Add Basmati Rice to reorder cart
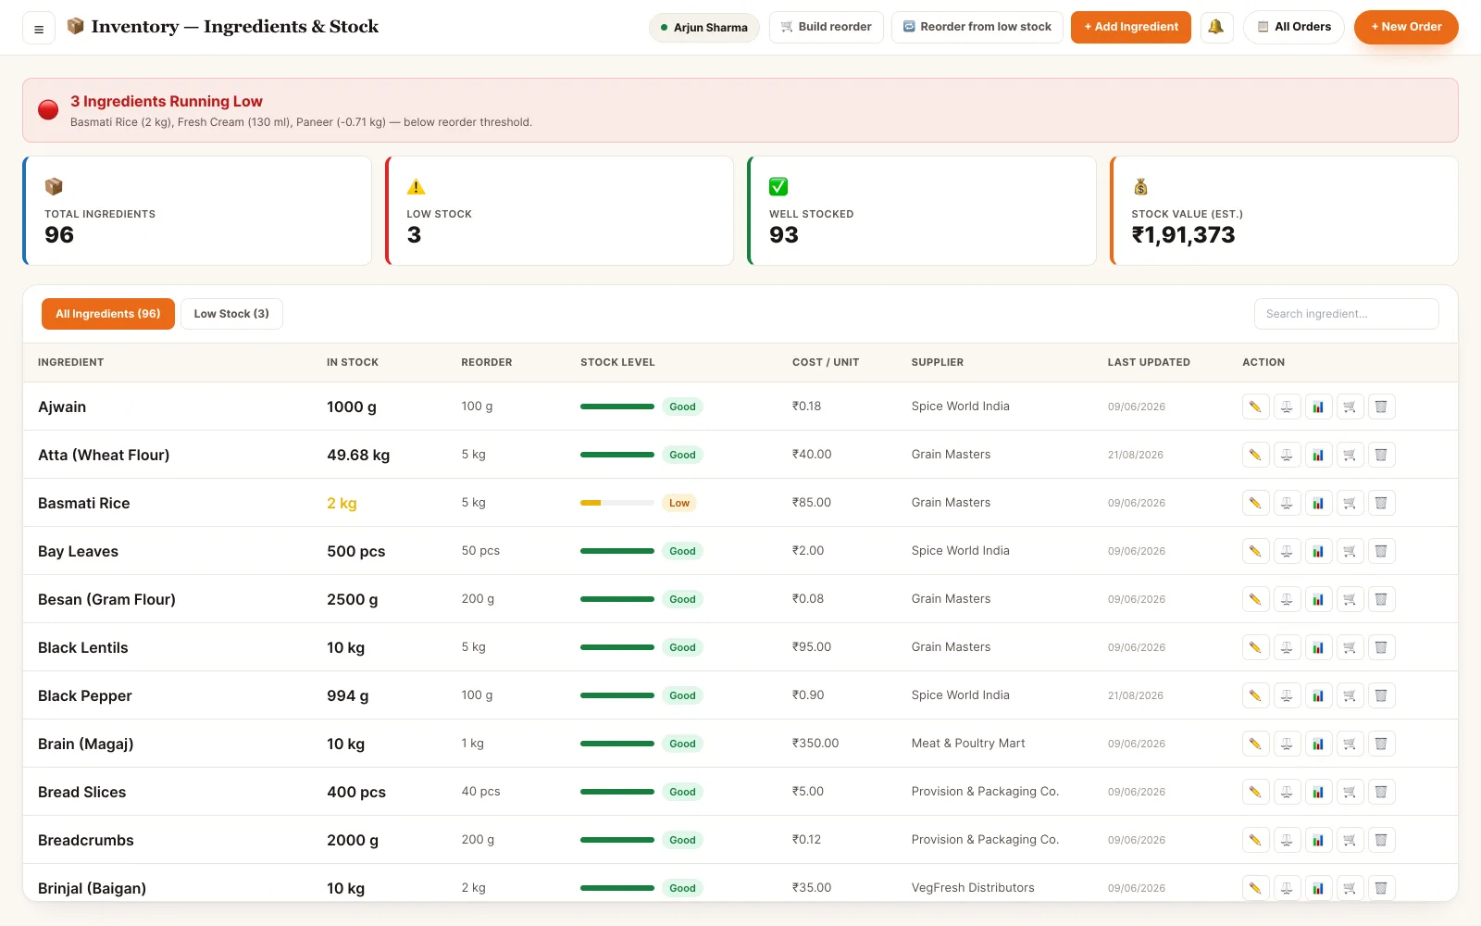The image size is (1481, 926). (x=1350, y=503)
